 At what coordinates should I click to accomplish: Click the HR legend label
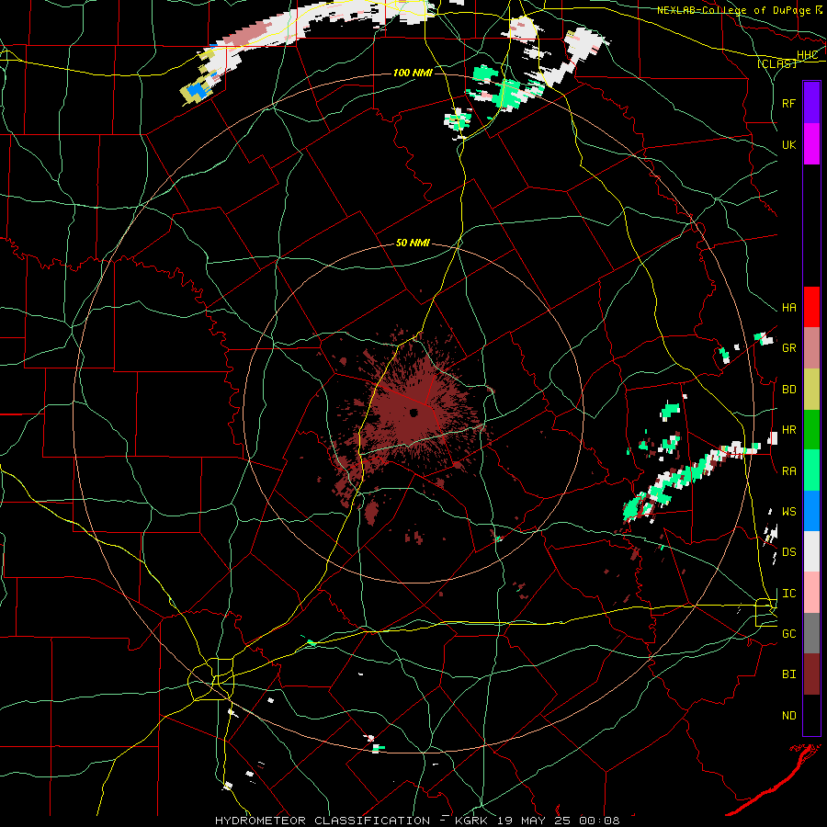tap(788, 430)
